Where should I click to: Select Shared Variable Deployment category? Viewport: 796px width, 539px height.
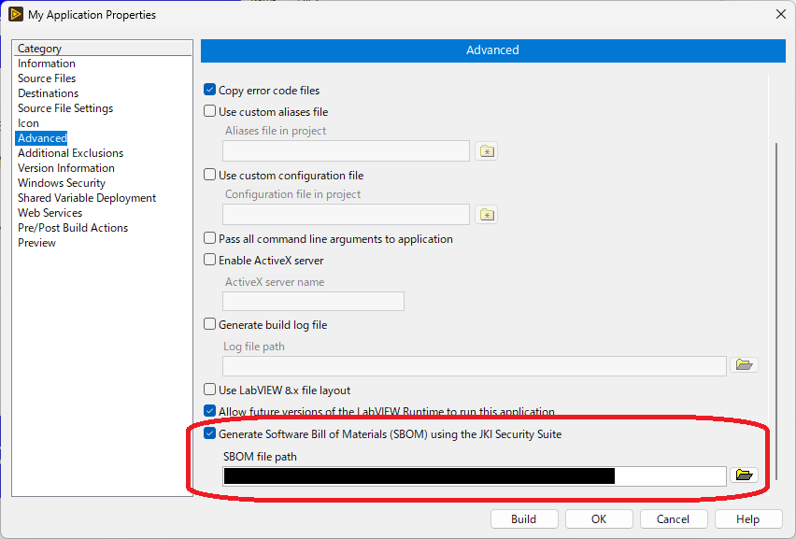coord(87,198)
